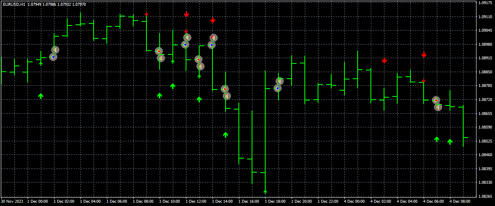Click the small red arrow atop the 1 Dec 09:00 bar
Image resolution: width=495 pixels, height=206 pixels.
coord(146,14)
